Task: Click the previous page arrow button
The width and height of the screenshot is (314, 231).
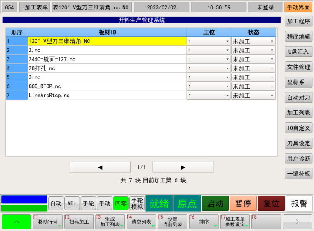Action: pos(100,167)
